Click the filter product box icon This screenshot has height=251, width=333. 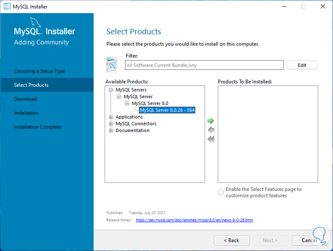click(x=111, y=65)
